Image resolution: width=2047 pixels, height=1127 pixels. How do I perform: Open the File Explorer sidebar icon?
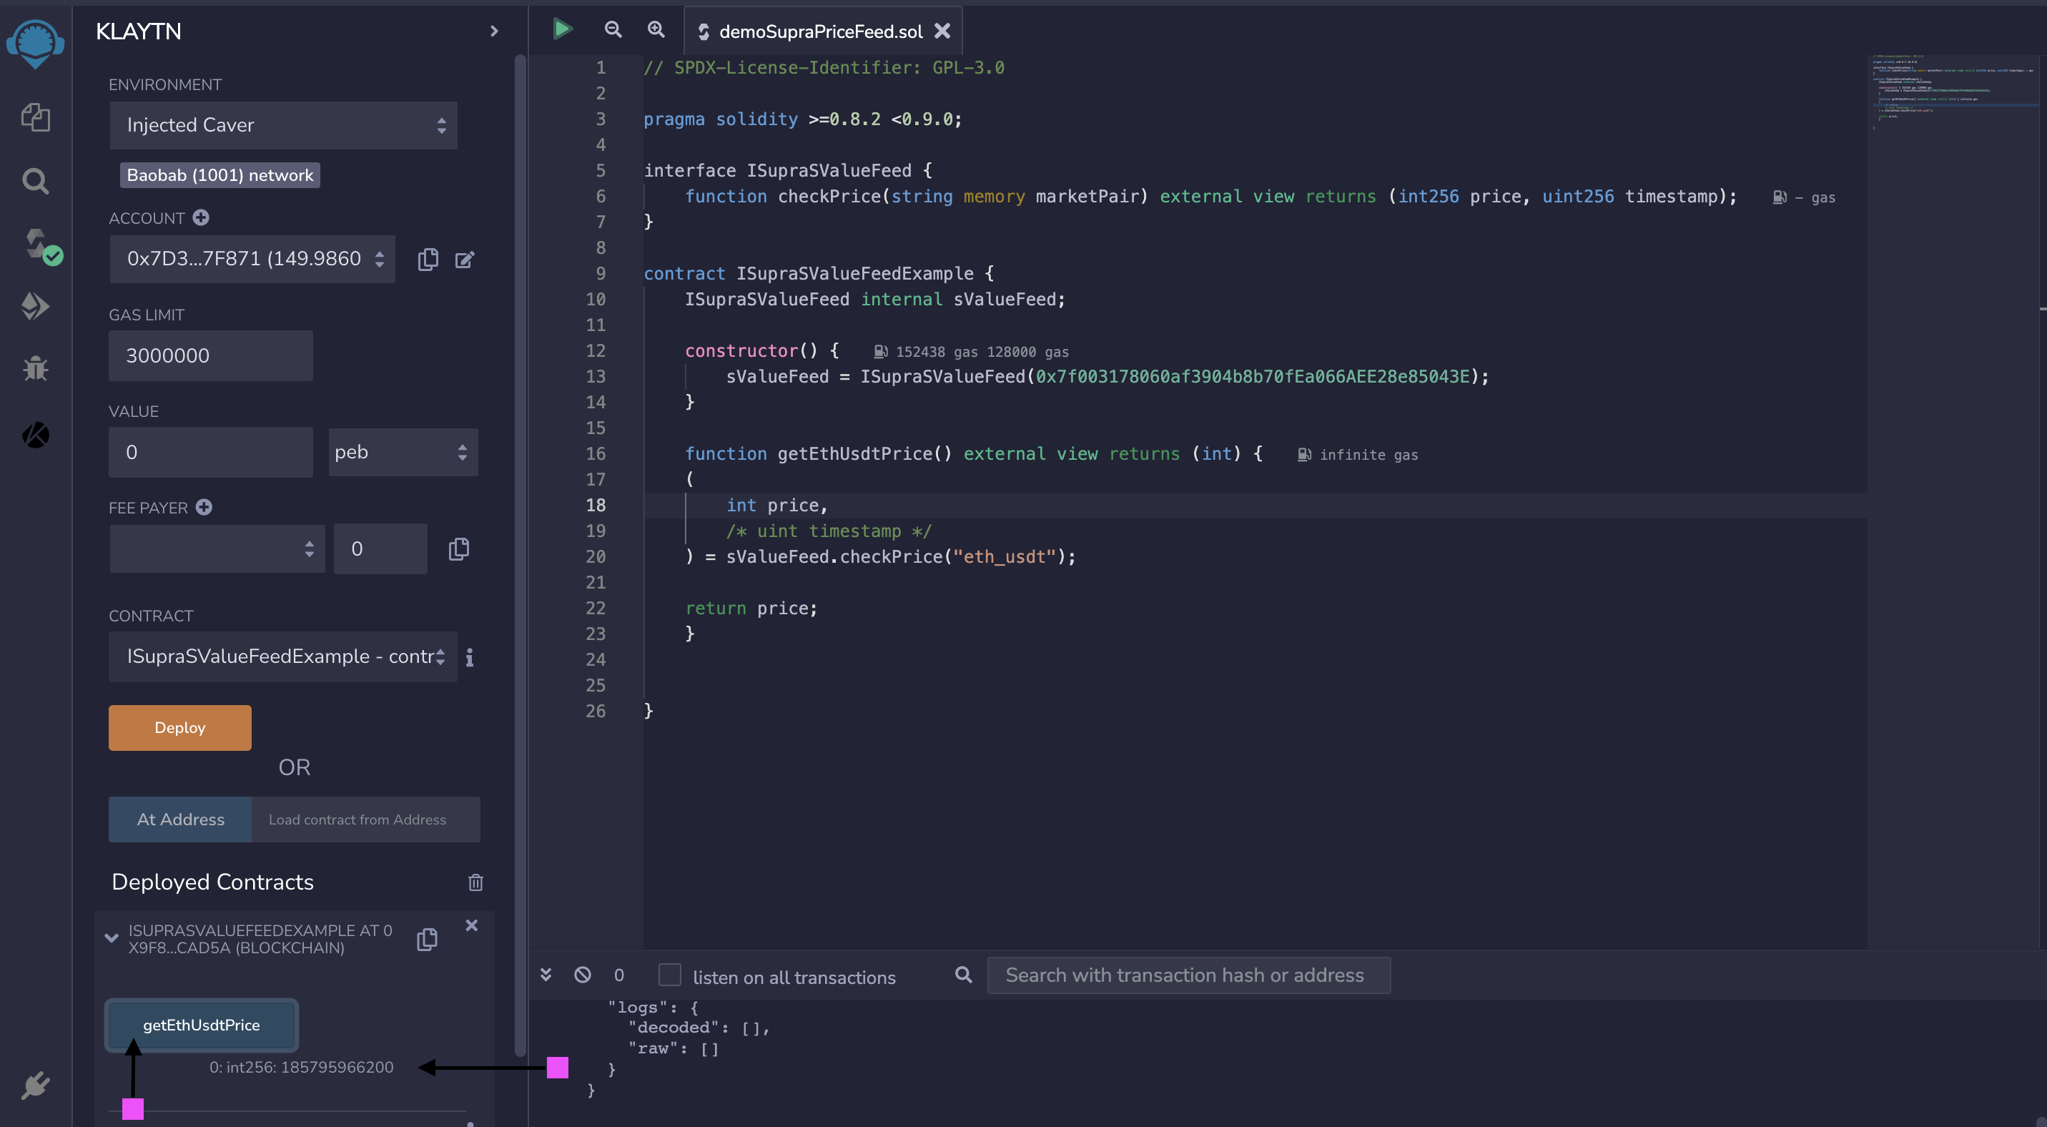35,117
